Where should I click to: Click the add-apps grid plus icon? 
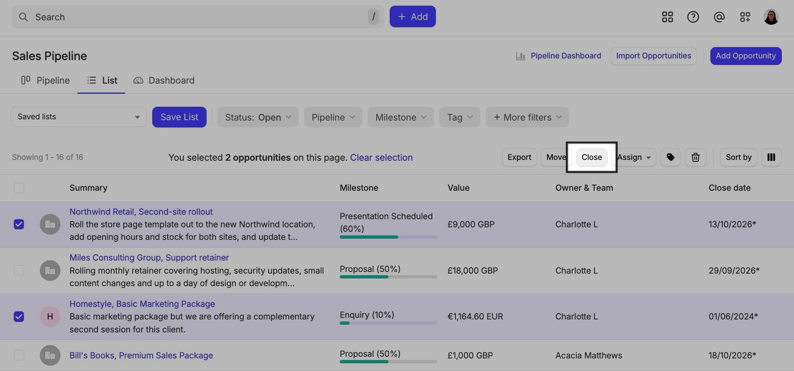pyautogui.click(x=745, y=17)
